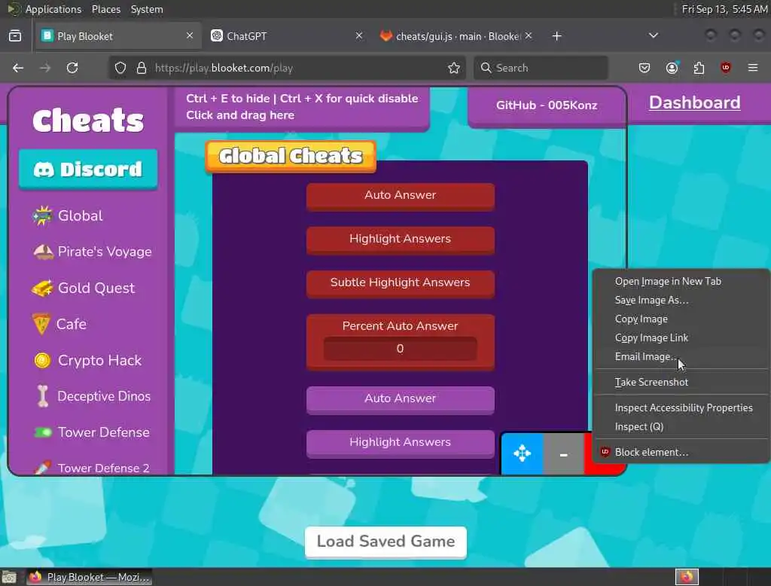Choose Take Screenshot from context menu
771x586 pixels.
[x=681, y=382]
